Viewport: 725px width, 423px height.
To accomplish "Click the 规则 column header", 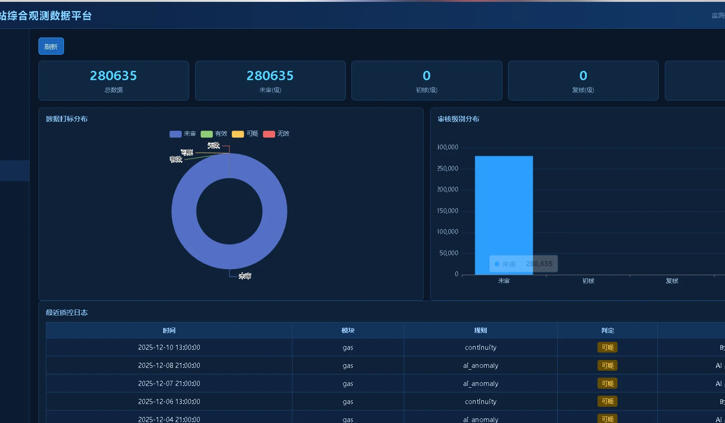I will click(481, 330).
